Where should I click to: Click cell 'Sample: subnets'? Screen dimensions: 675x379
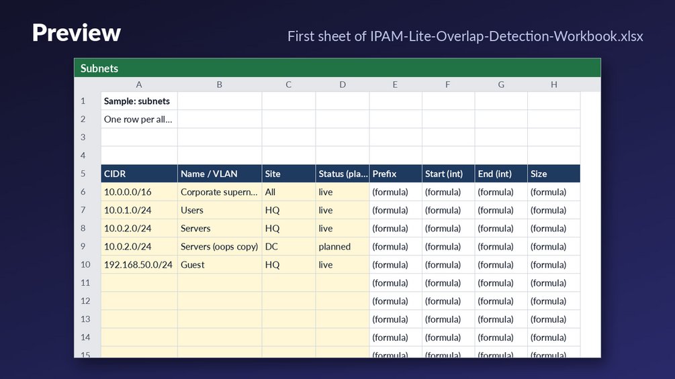coord(139,101)
